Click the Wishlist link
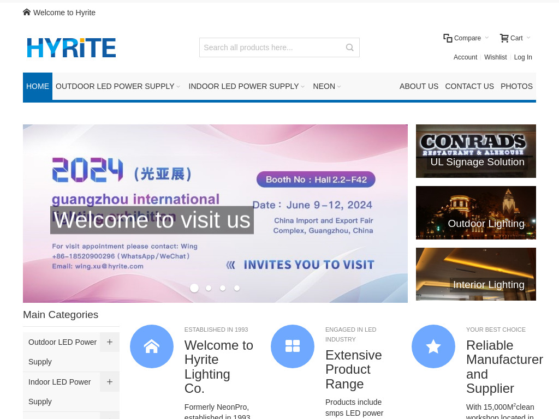 tap(496, 57)
